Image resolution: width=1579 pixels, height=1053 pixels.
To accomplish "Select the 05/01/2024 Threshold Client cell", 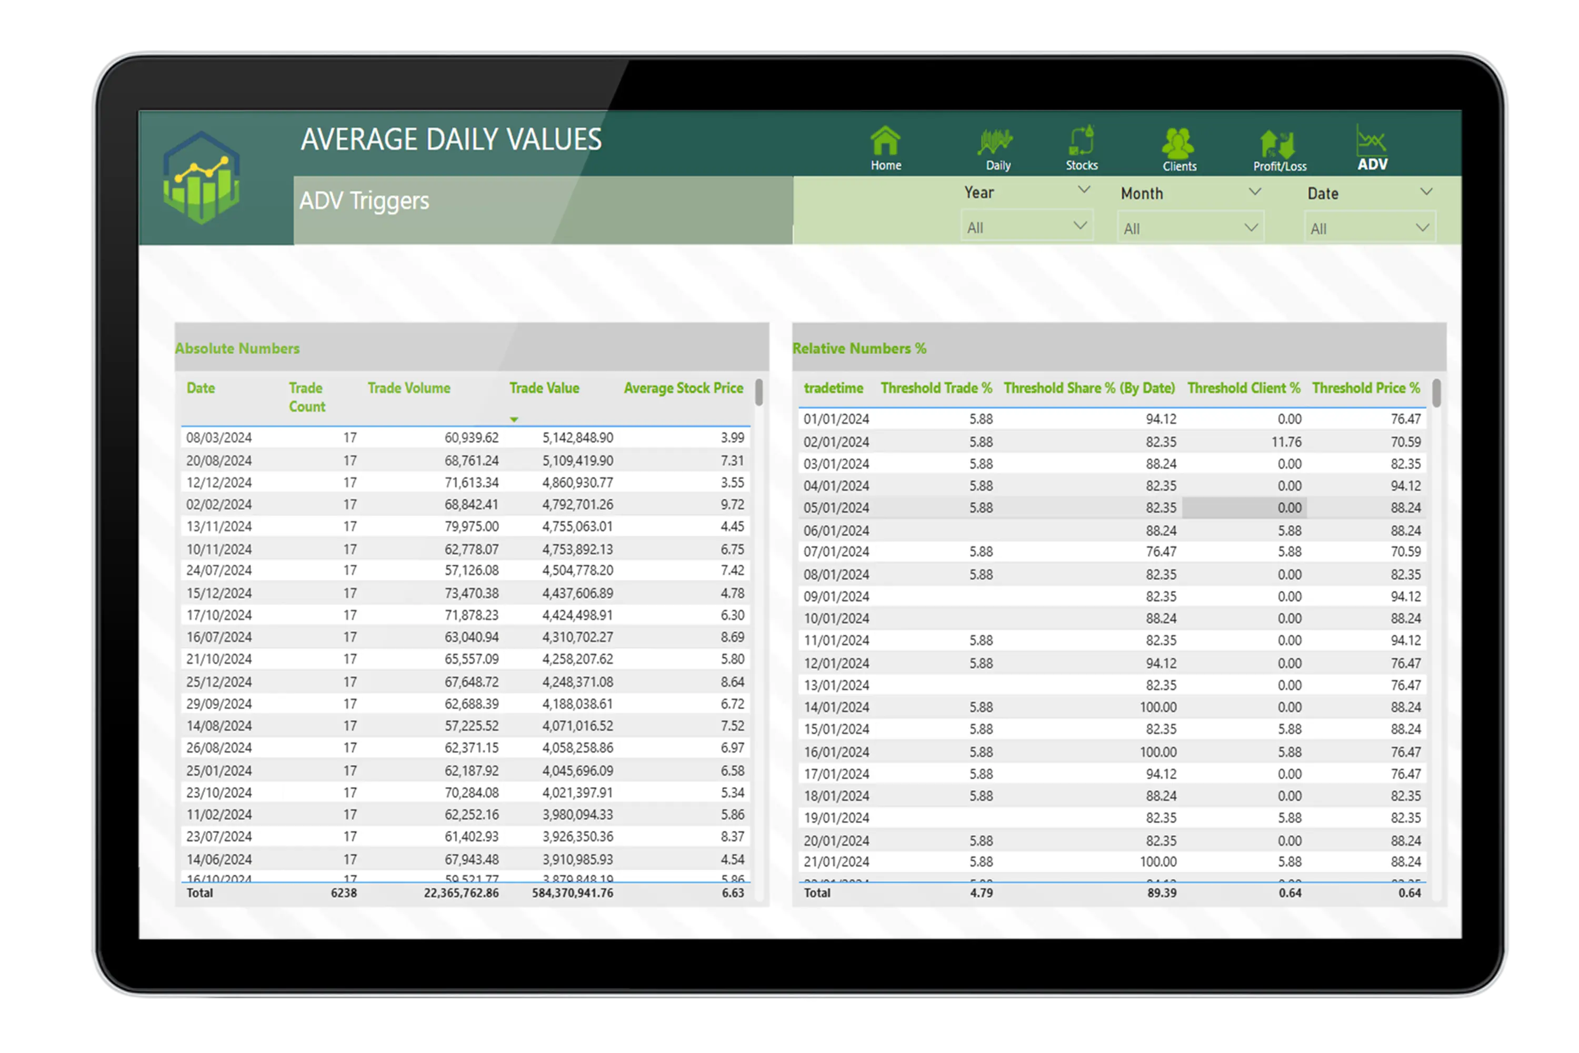I will [1243, 508].
